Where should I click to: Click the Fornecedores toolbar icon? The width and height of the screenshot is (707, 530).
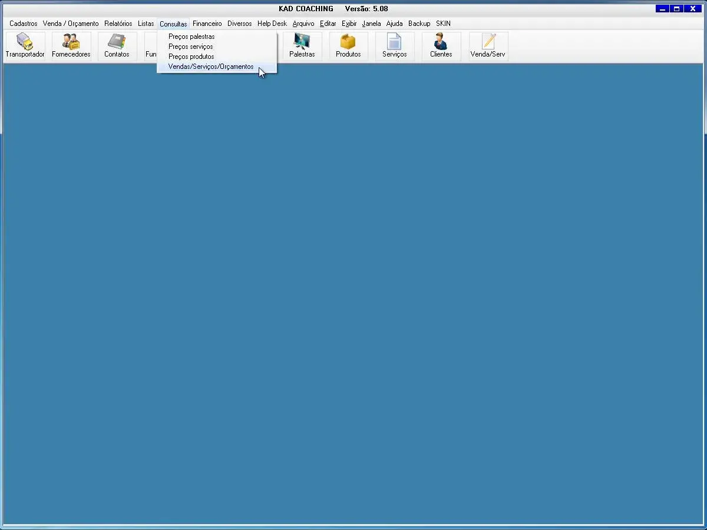click(71, 46)
